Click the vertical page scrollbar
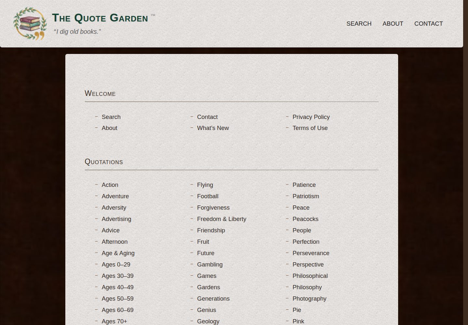 click(x=465, y=162)
